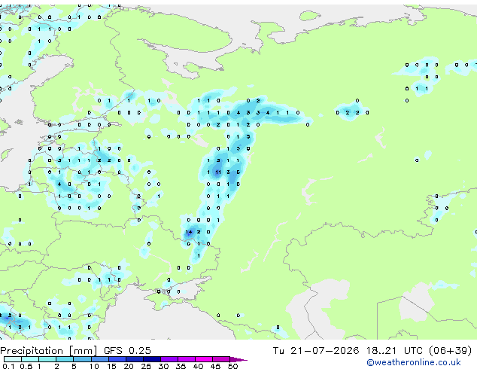The width and height of the screenshot is (477, 369).
Task: Click the 10–15 mm legend color box
Action: click(x=100, y=359)
